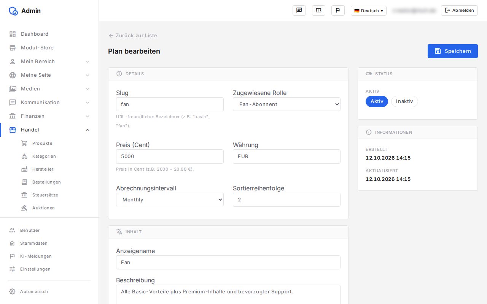Screen dimensions: 487x304
Task: Set plan status to Inaktiv
Action: pos(404,101)
